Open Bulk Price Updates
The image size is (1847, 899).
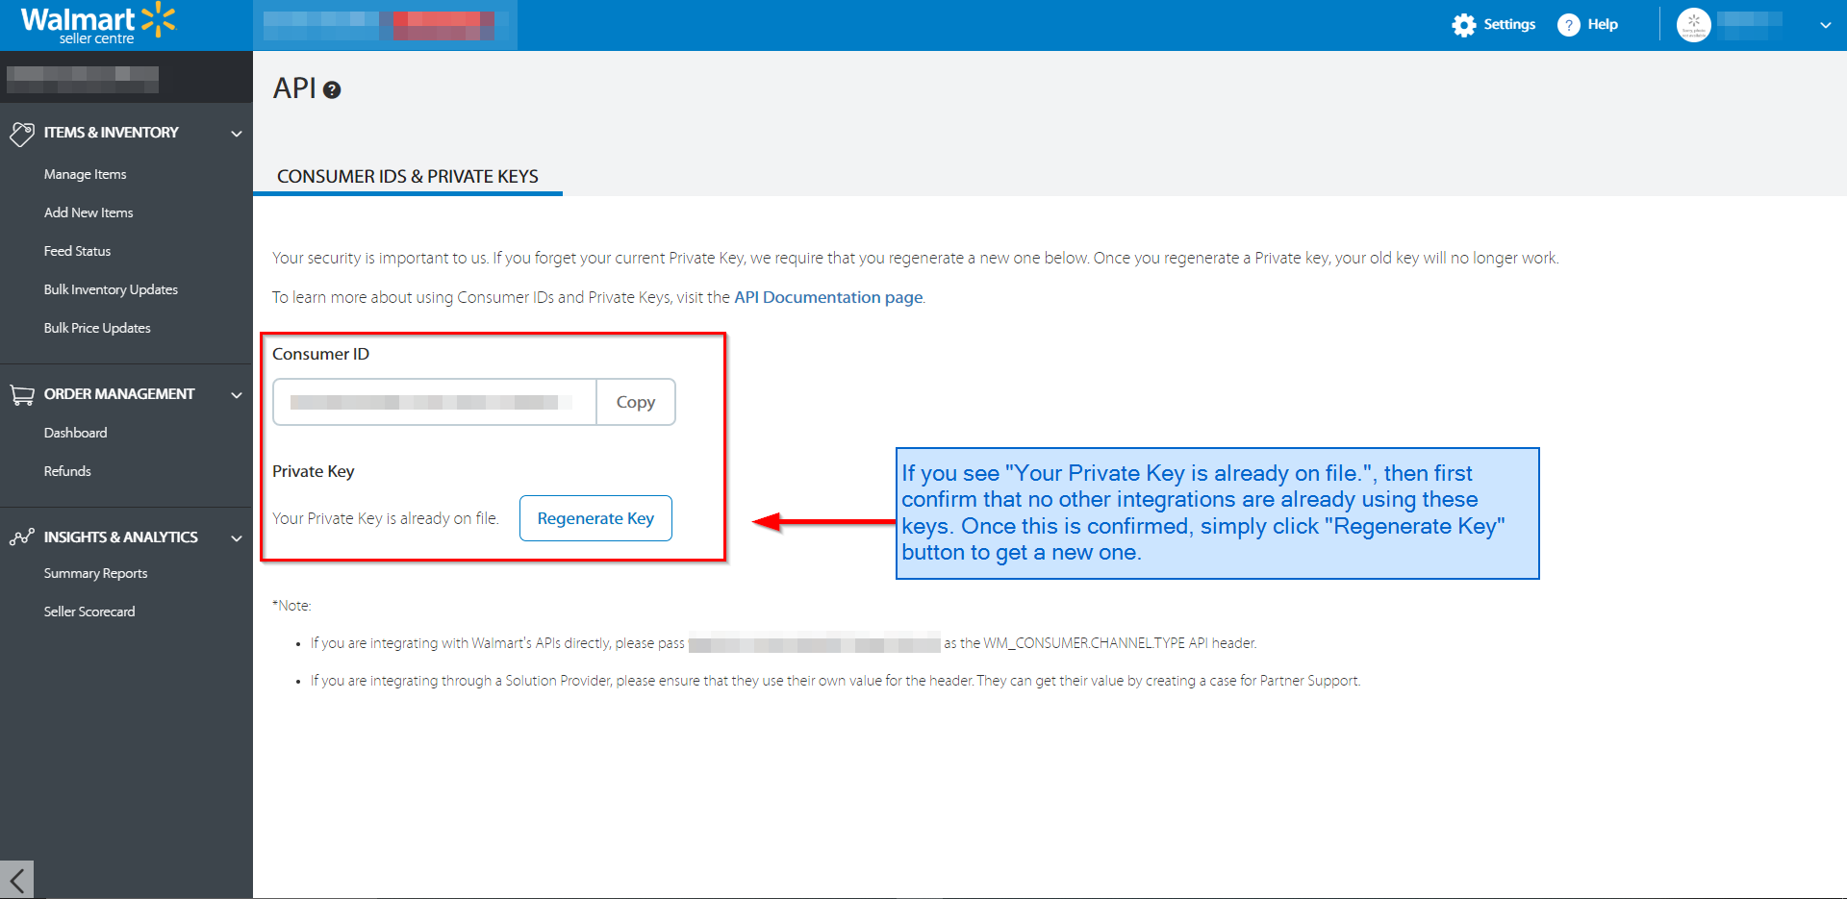click(97, 328)
